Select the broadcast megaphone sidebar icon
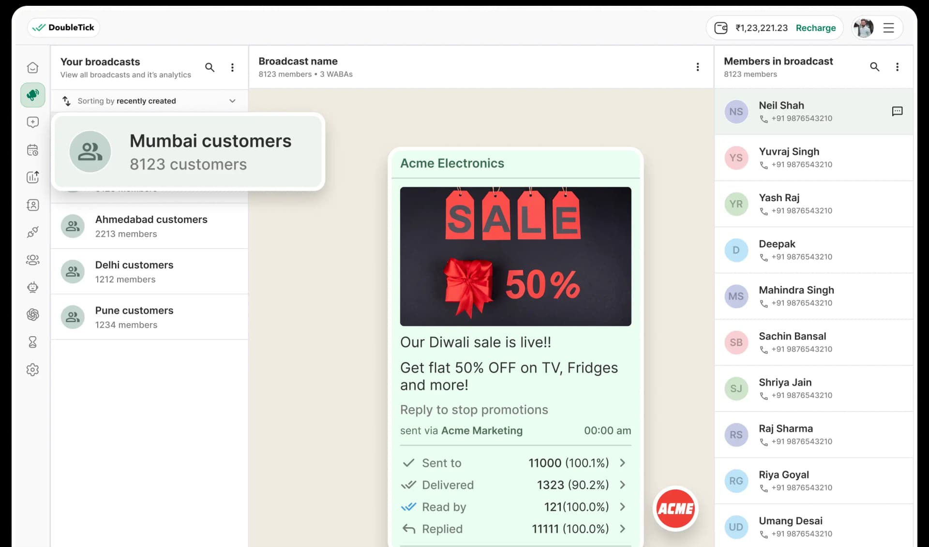 click(x=32, y=95)
